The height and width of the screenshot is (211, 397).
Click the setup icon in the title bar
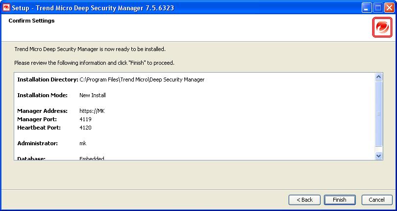[7, 8]
